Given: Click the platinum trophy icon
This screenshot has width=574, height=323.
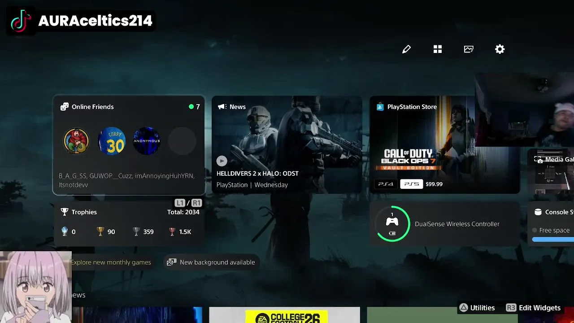Looking at the screenshot, I should pyautogui.click(x=65, y=231).
